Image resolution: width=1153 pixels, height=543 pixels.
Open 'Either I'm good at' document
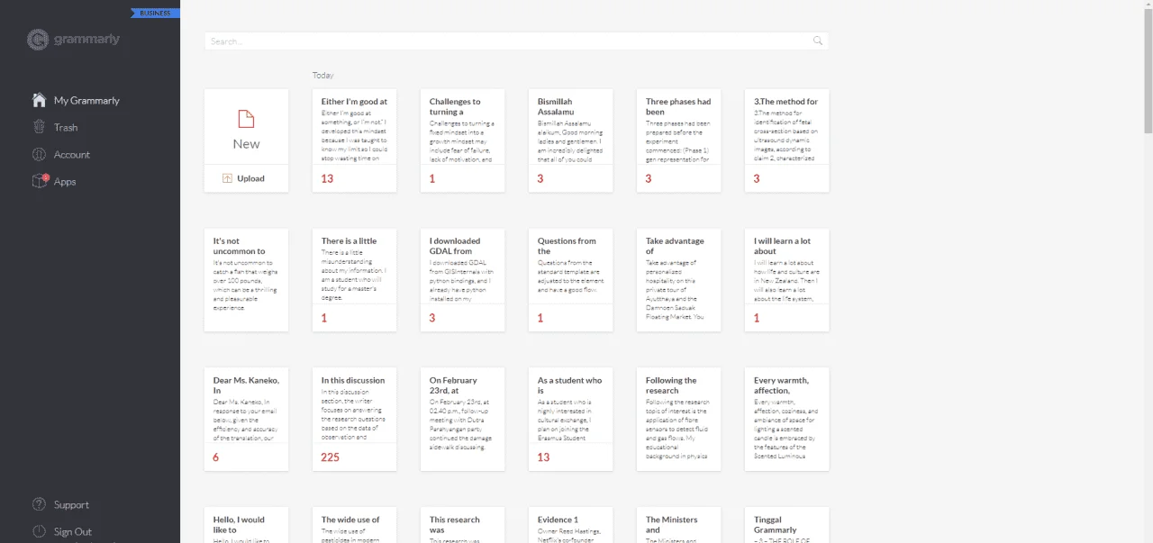(x=354, y=140)
